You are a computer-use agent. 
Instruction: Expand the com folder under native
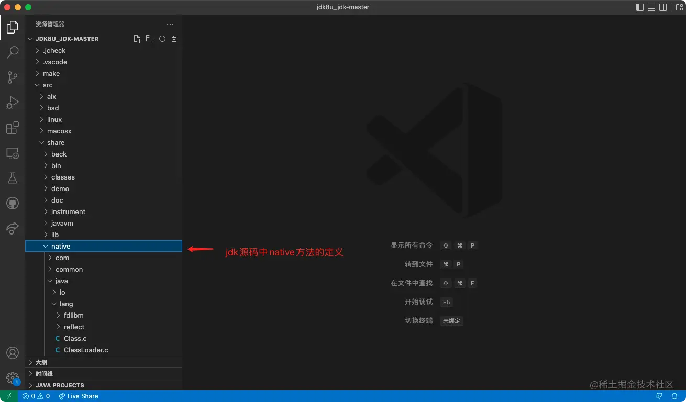[x=104, y=258]
